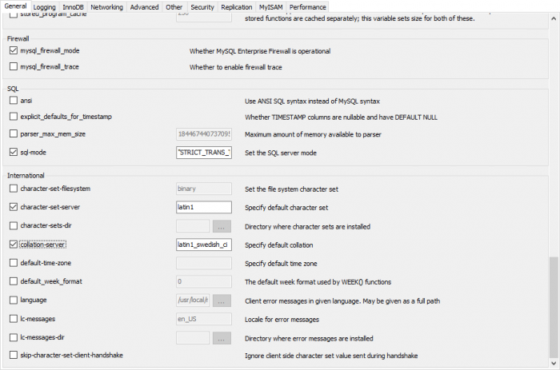
Task: Focus the sql-mode STRICT_TRANS text field
Action: point(203,151)
